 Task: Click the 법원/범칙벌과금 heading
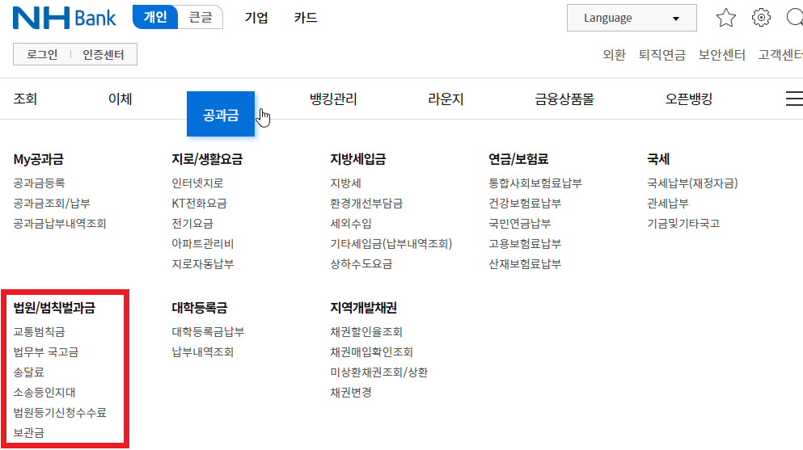(x=54, y=308)
